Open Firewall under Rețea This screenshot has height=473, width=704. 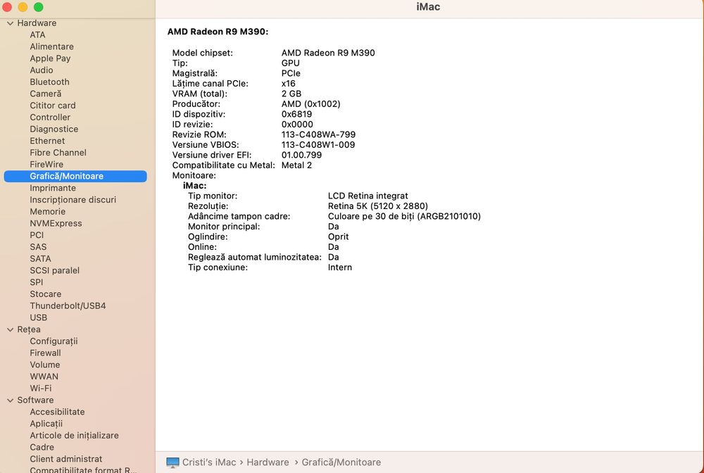pyautogui.click(x=45, y=353)
